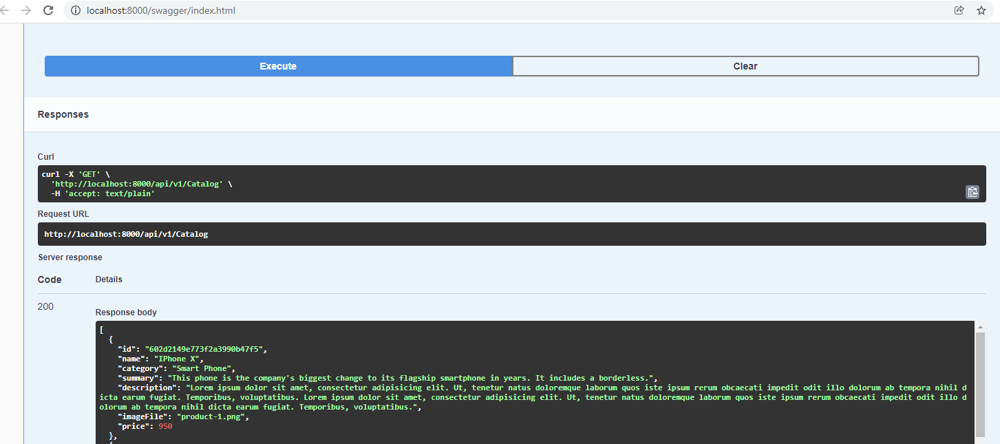
Task: Click the Request URL label
Action: point(63,214)
